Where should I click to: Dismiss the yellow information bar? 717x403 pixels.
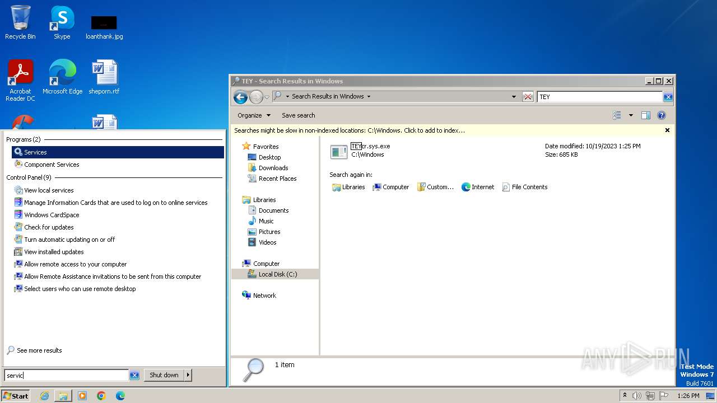pyautogui.click(x=667, y=130)
